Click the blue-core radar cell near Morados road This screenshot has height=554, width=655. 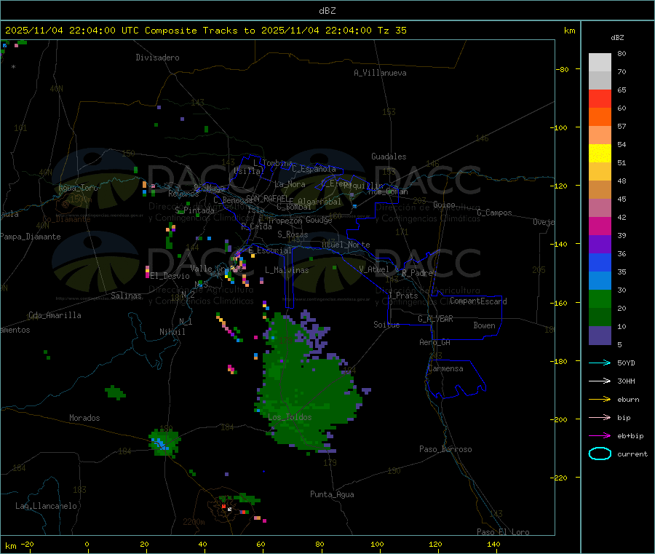pos(164,442)
